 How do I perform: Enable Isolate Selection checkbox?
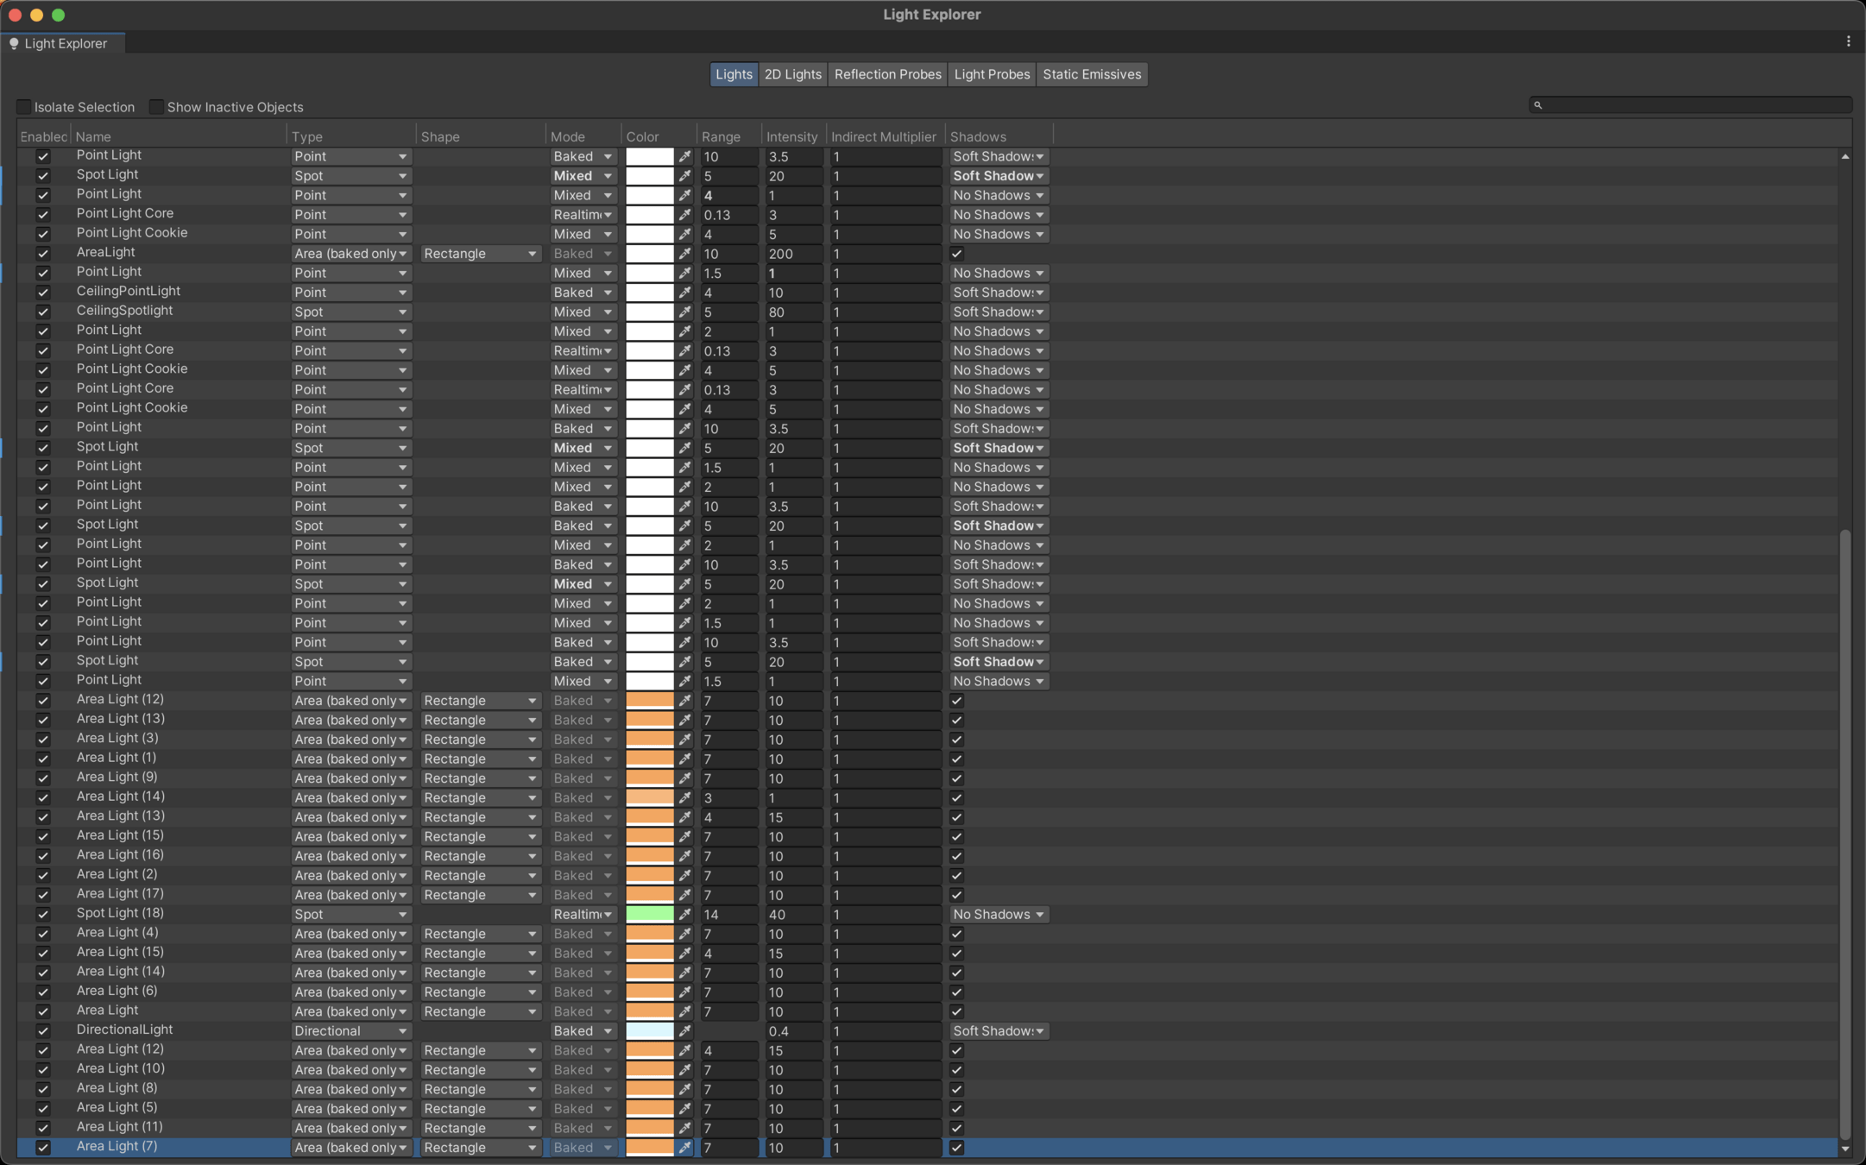(x=24, y=107)
